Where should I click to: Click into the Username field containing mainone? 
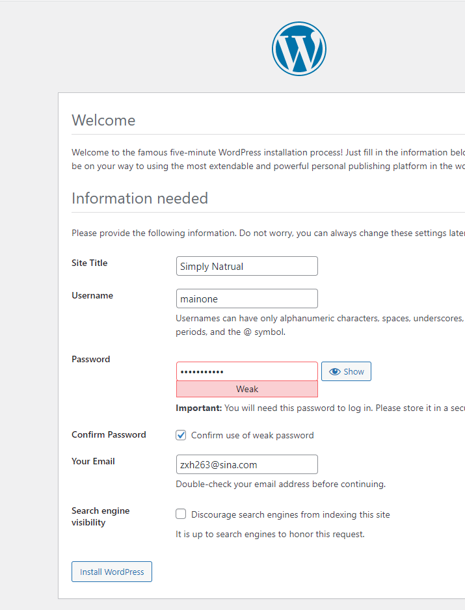[246, 298]
